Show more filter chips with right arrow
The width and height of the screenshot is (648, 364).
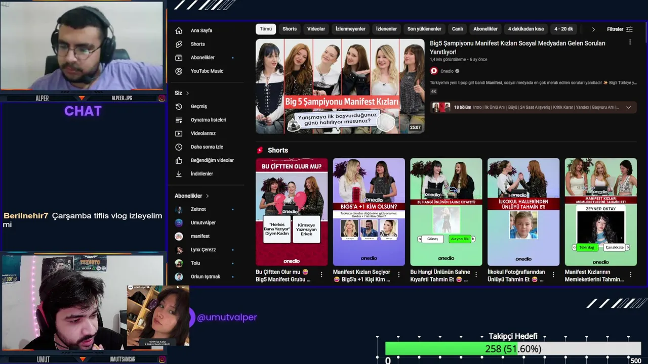pos(593,29)
